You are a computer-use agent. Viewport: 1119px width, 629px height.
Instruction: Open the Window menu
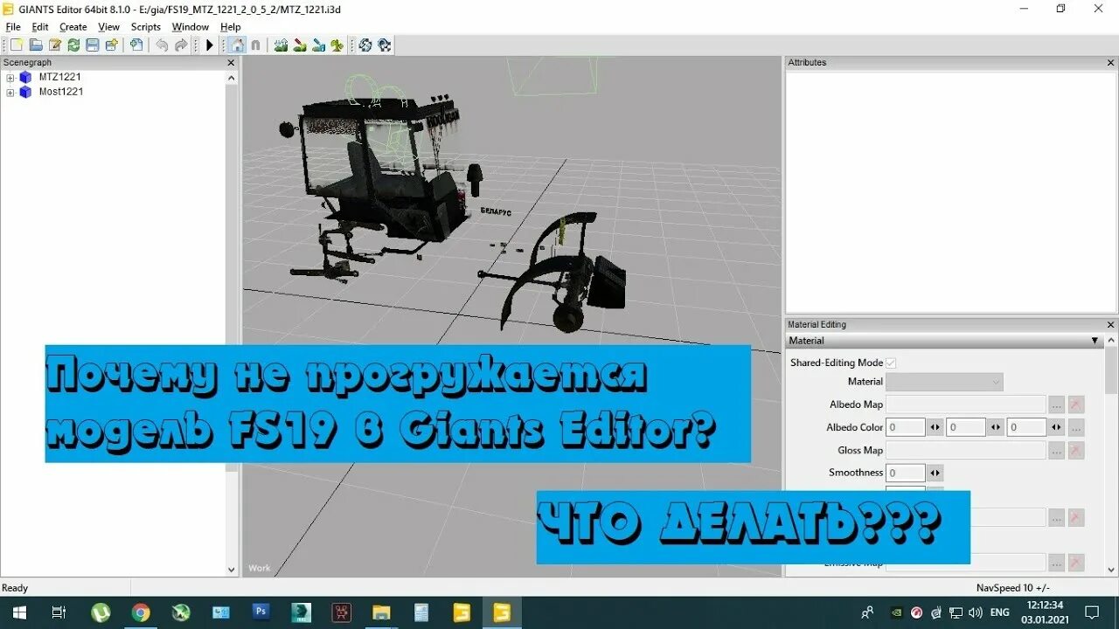pos(191,27)
